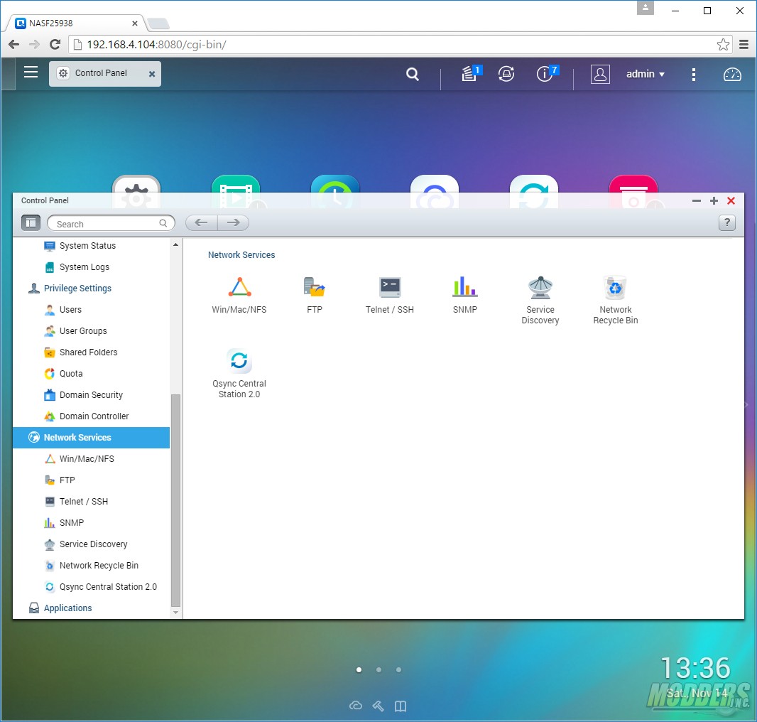Open event notifications icon with badge 7
The height and width of the screenshot is (722, 757).
pos(547,73)
